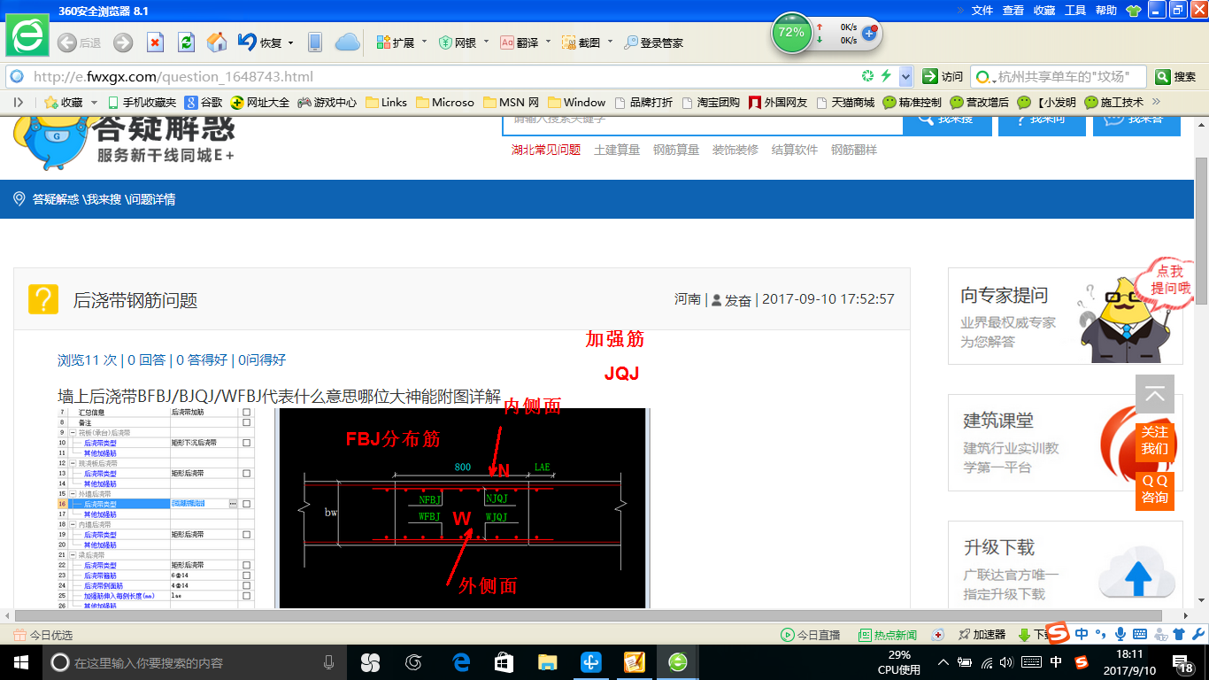Click the blue cloud sync icon
The width and height of the screenshot is (1209, 680).
(x=347, y=42)
